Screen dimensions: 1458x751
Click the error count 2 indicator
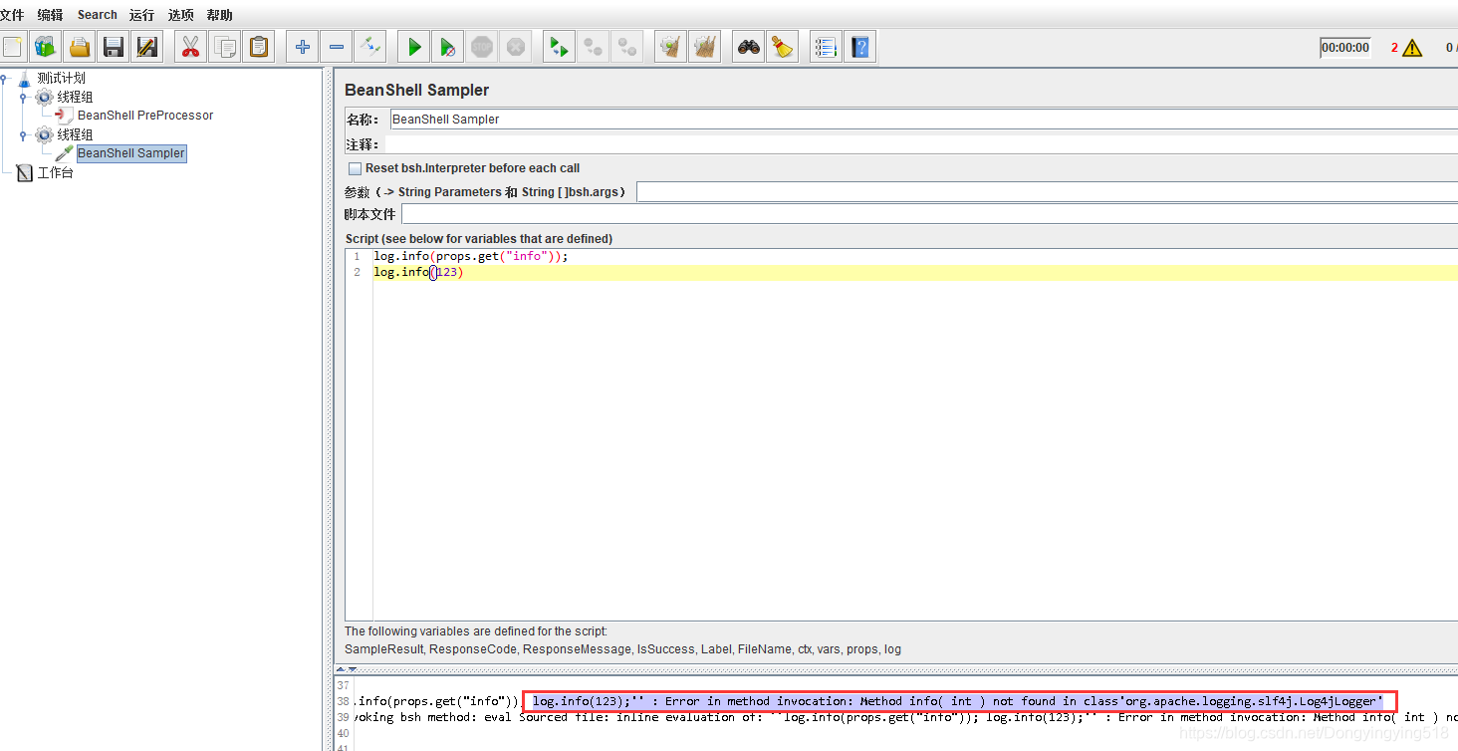tap(1394, 48)
